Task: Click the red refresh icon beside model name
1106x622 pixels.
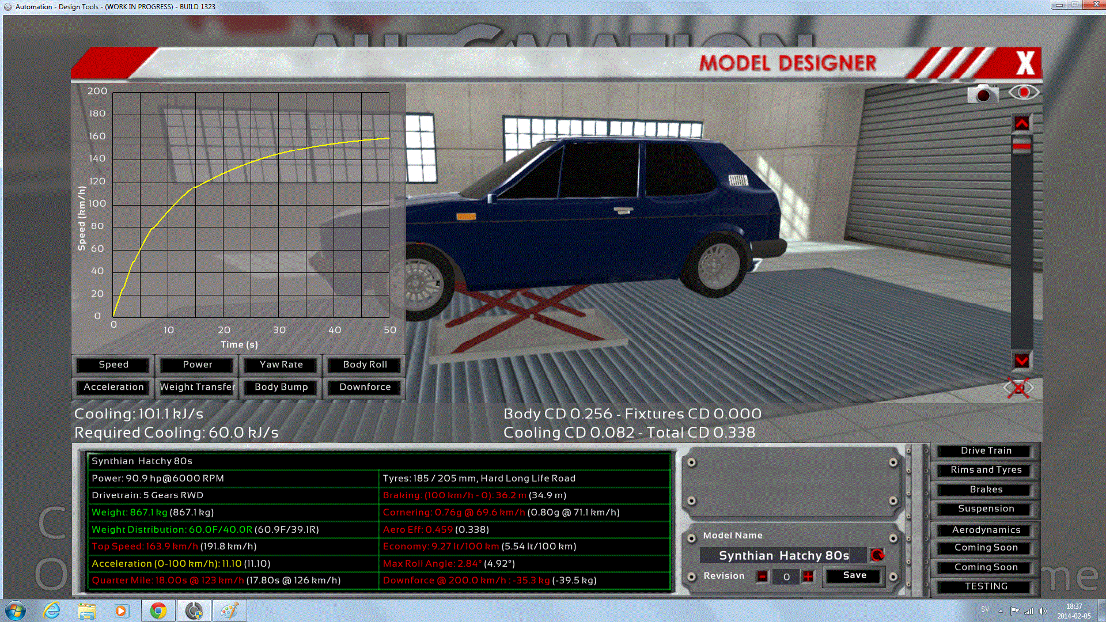Action: pyautogui.click(x=877, y=555)
